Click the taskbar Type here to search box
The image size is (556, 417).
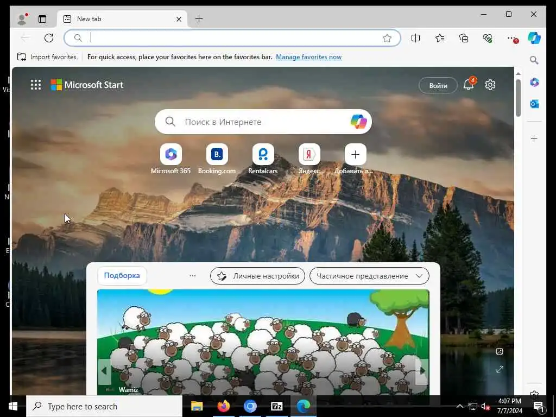104,406
